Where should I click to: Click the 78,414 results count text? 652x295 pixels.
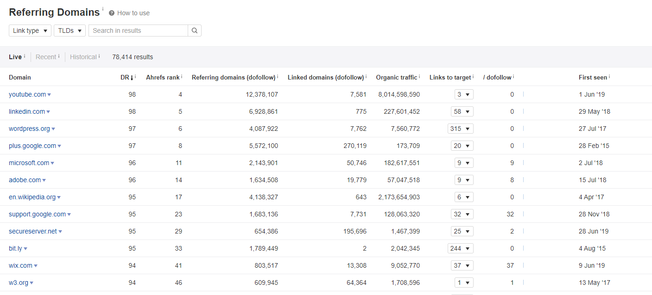tap(133, 57)
